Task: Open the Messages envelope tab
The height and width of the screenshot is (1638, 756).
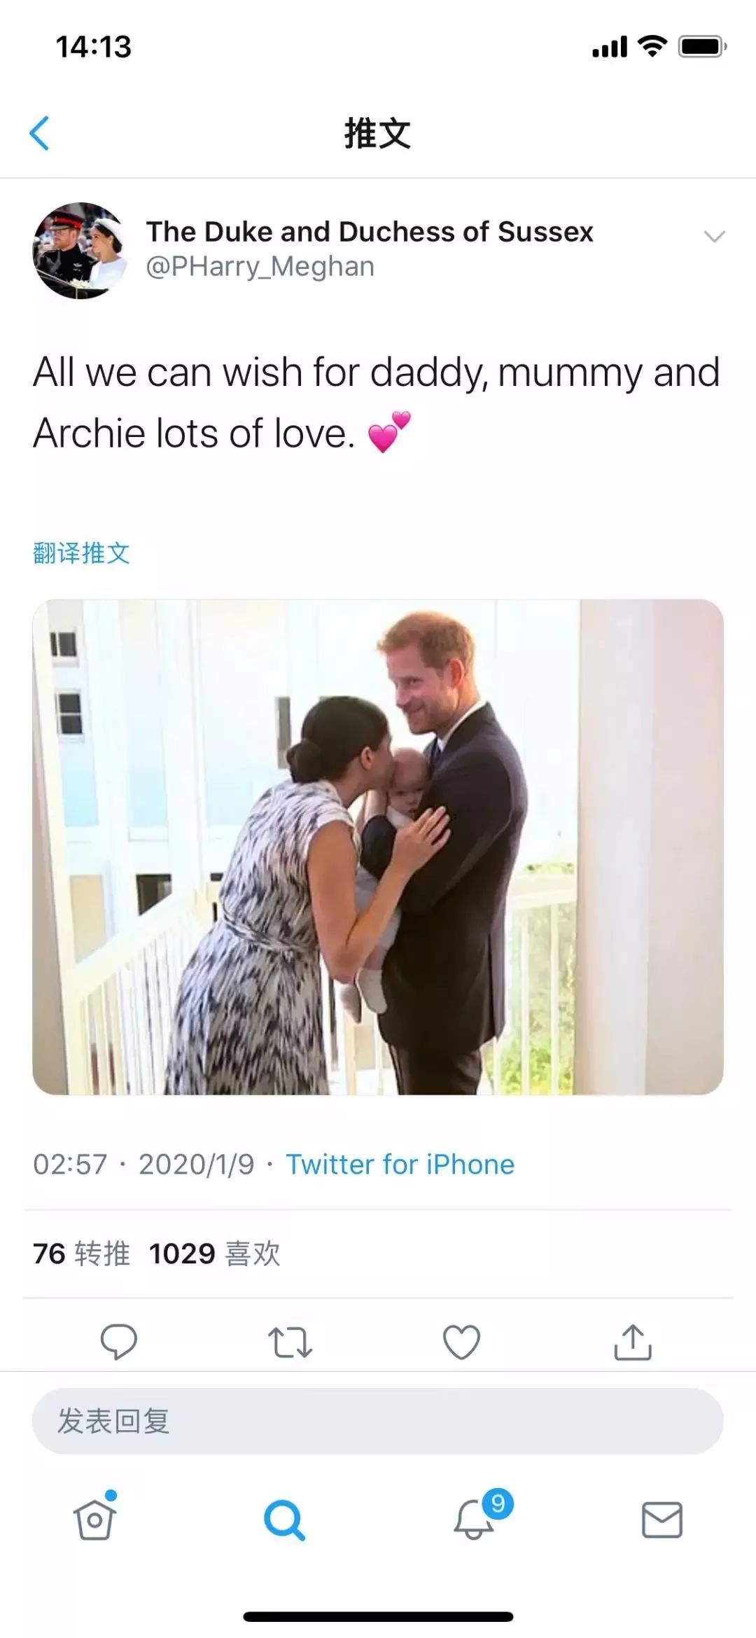Action: click(x=661, y=1520)
